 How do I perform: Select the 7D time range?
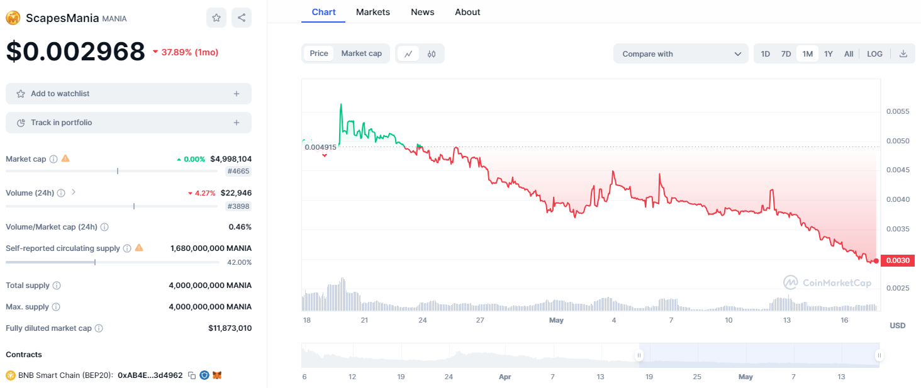coord(786,53)
